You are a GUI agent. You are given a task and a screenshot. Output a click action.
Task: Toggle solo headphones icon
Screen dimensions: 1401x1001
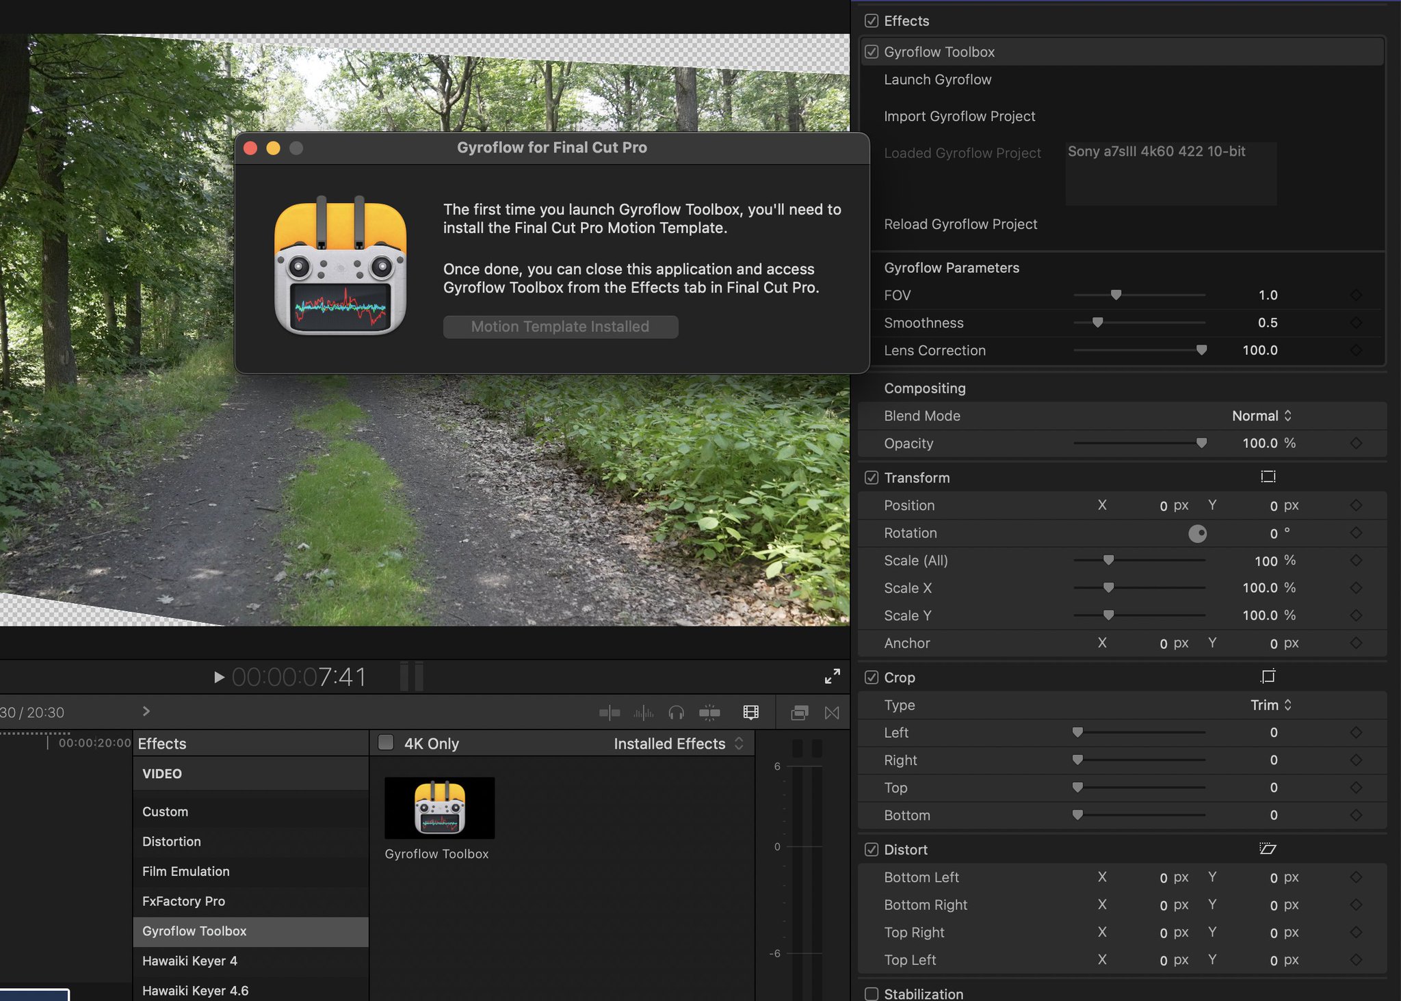677,712
